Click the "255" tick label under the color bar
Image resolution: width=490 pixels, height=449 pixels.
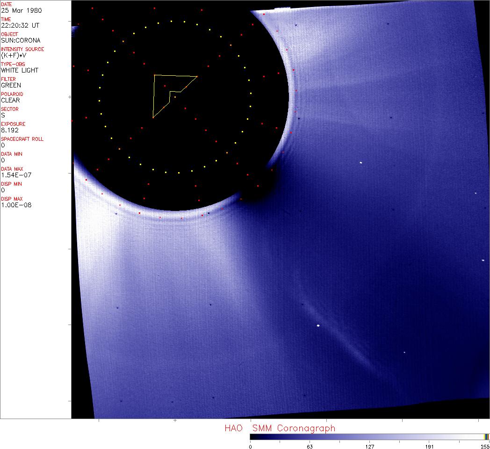click(484, 446)
